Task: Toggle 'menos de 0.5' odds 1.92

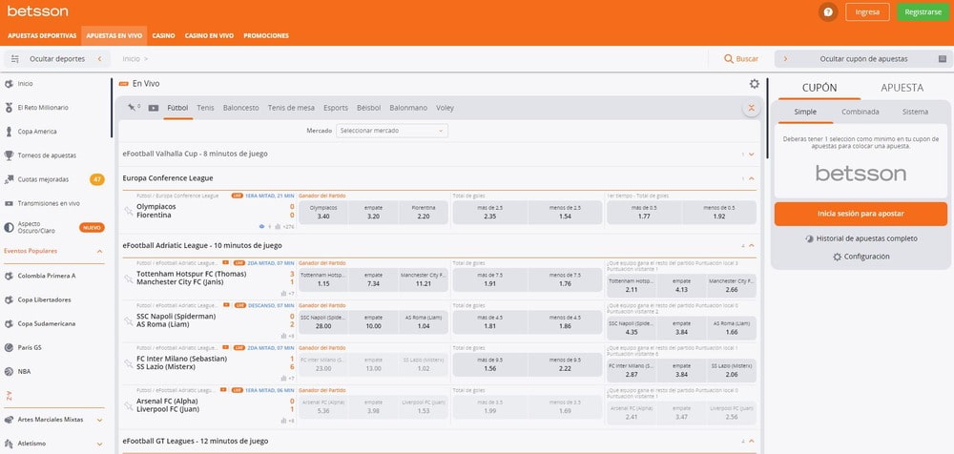Action: 719,213
